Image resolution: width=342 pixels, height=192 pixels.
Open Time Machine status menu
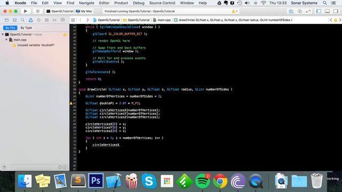pos(239,3)
